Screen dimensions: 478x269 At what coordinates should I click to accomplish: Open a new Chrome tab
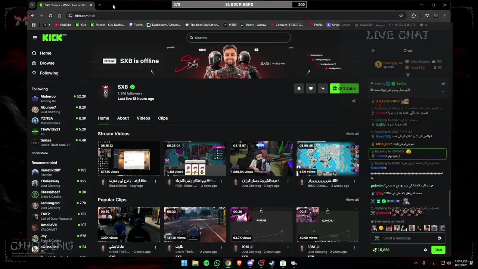tap(100, 5)
